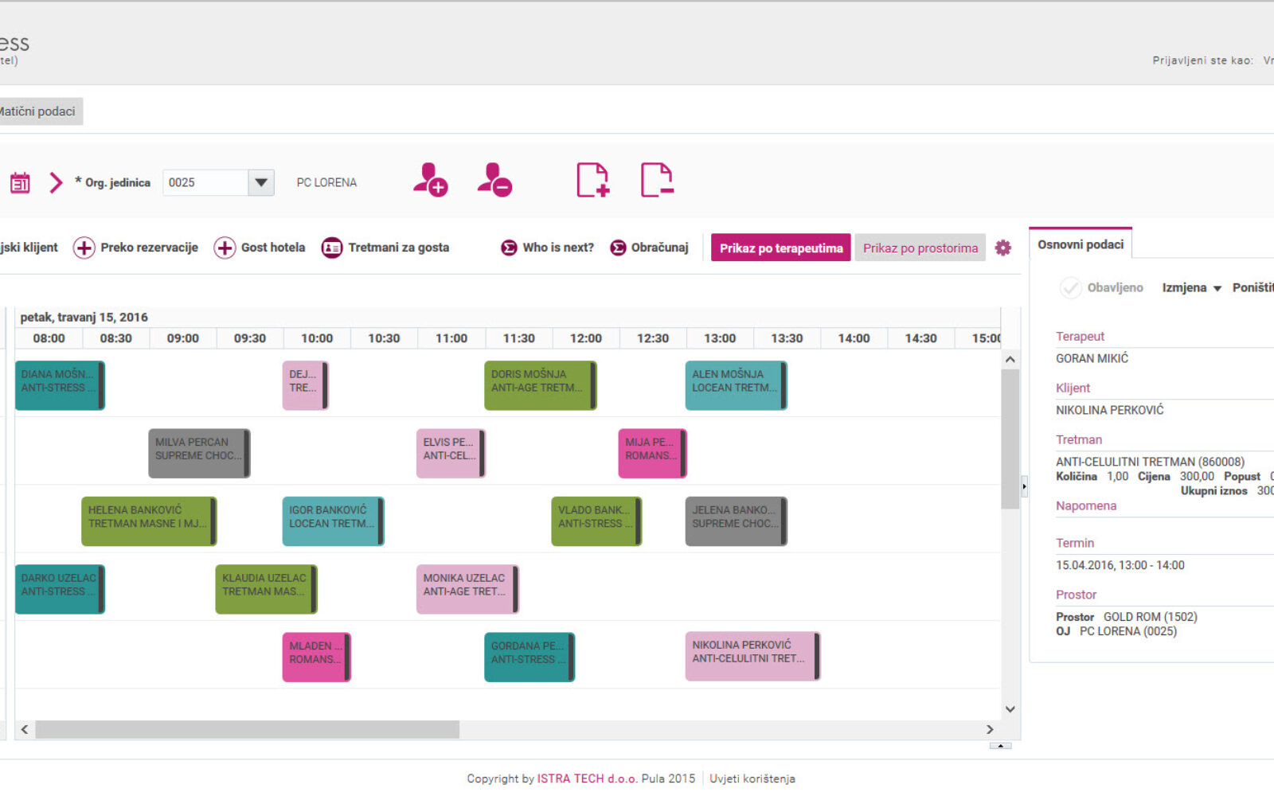1274x796 pixels.
Task: Expand the Org. jedinica dropdown
Action: pos(260,183)
